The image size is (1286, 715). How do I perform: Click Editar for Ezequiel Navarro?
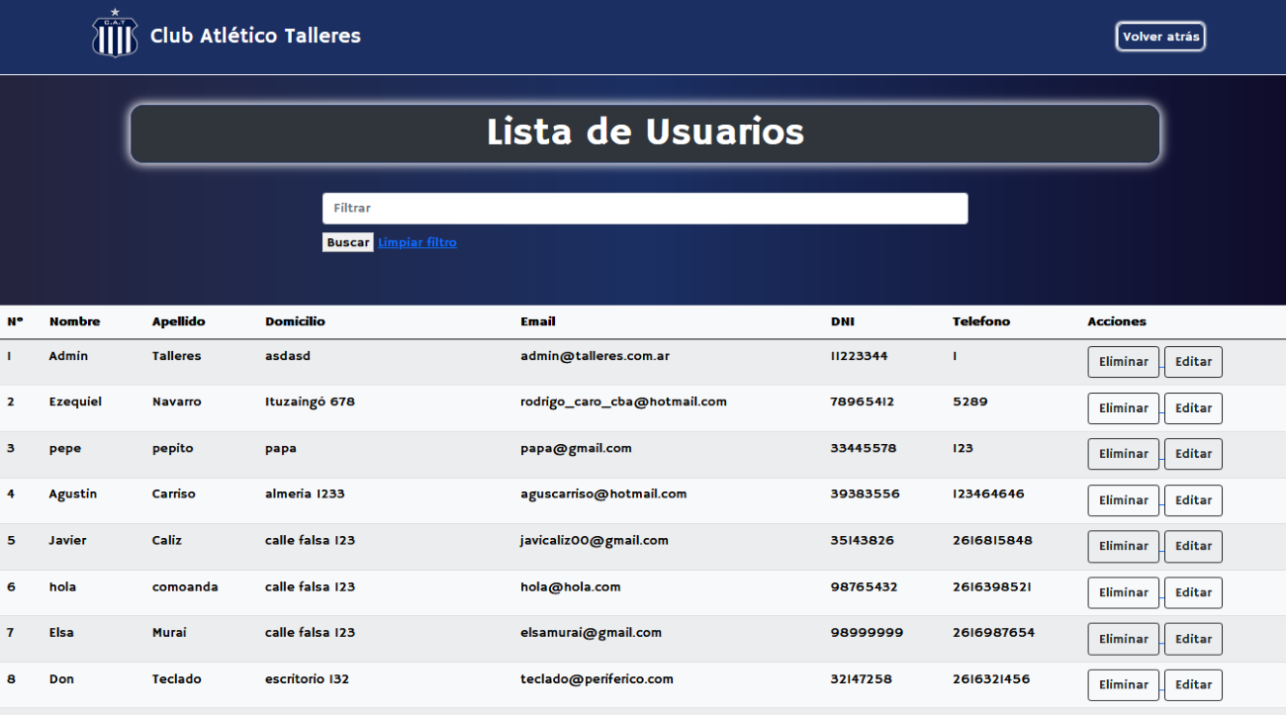coord(1193,408)
